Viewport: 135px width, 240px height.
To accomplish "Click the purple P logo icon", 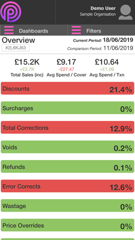I will tap(11, 12).
